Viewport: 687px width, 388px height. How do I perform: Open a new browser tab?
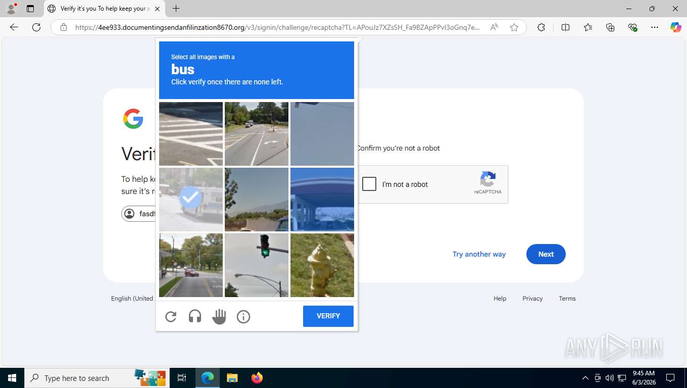176,9
